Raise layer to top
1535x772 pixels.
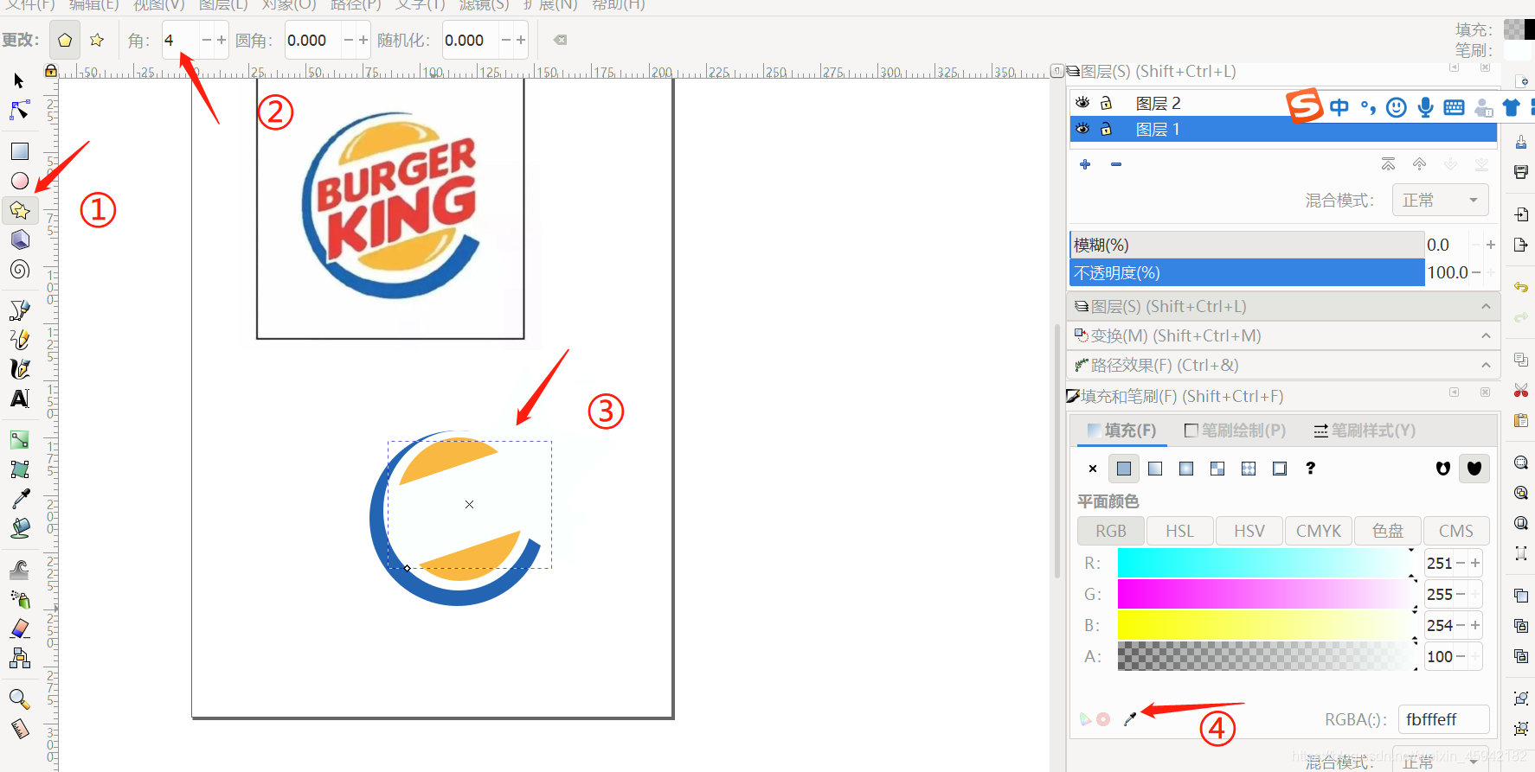(1388, 164)
